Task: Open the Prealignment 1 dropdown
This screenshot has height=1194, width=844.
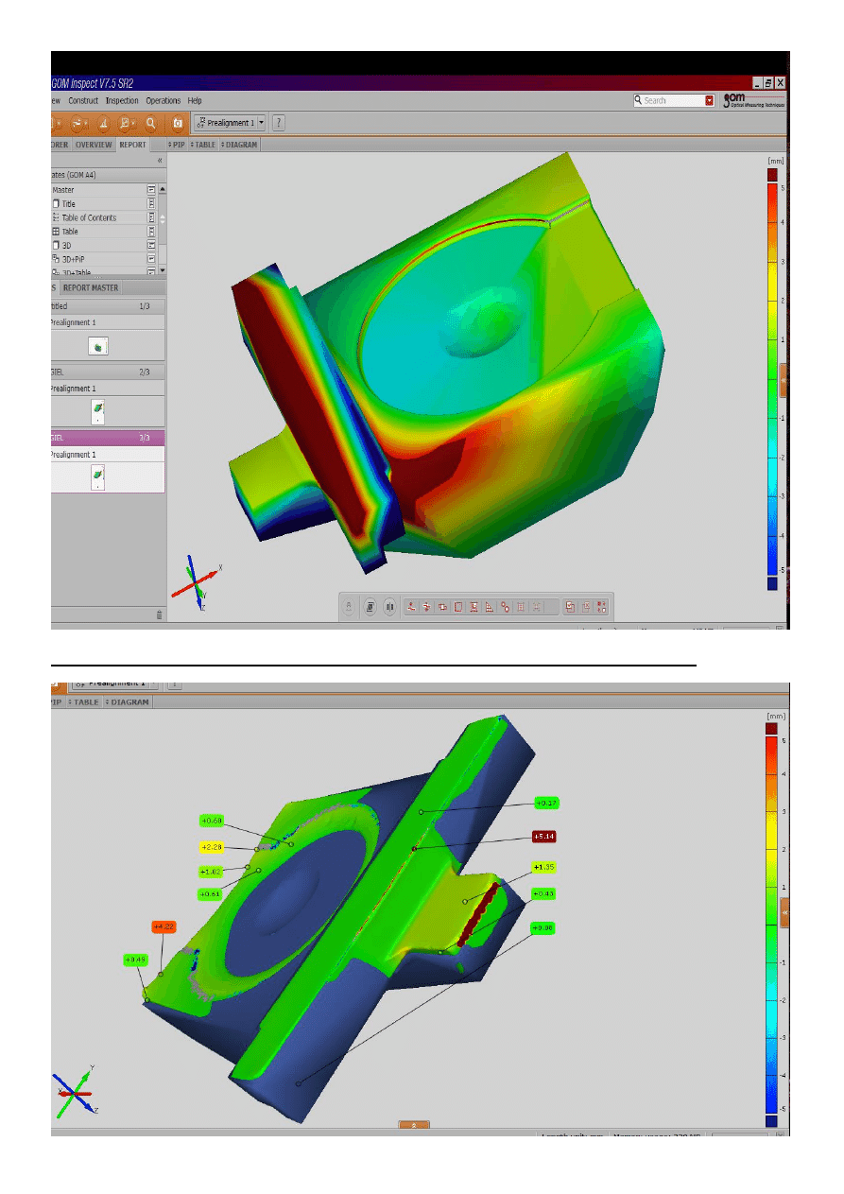Action: pos(261,123)
